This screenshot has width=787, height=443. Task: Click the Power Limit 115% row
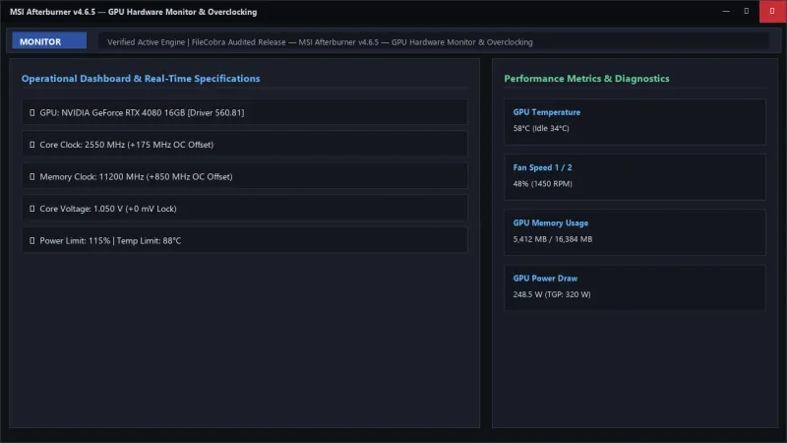pos(245,240)
